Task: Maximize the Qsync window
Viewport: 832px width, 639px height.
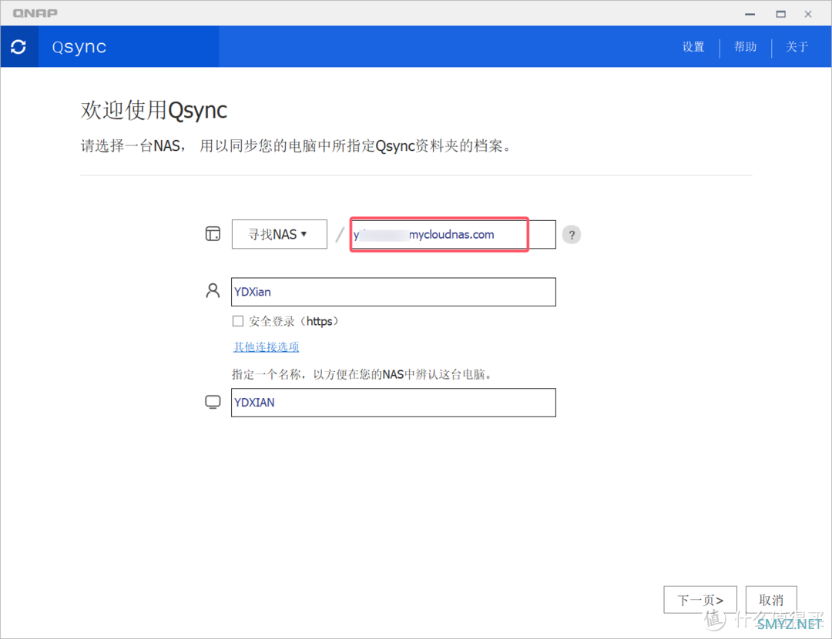Action: pos(780,14)
